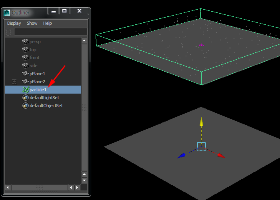Click the top camera icon
Image resolution: width=280 pixels, height=200 pixels.
(x=25, y=50)
